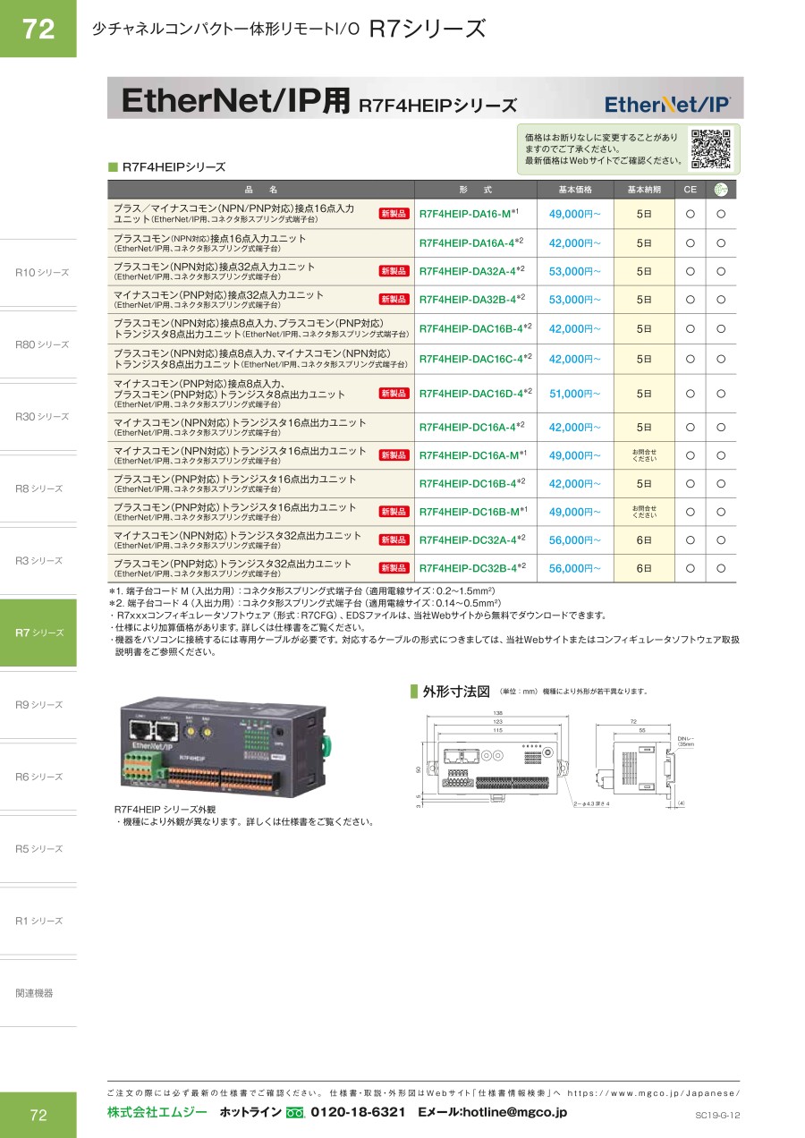805x1138 pixels.
Task: Click model link R7F4HEIP-DC32B-4
Action: [472, 568]
